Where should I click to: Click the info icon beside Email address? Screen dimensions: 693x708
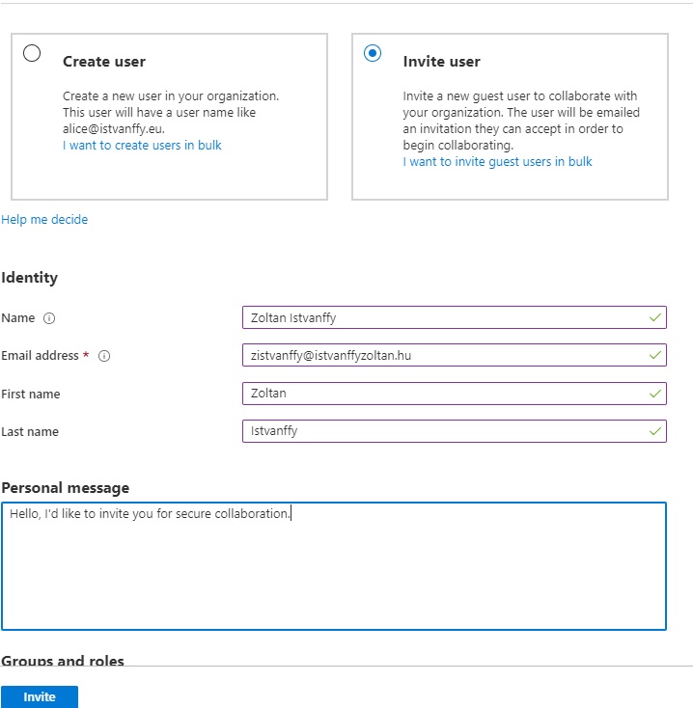[x=104, y=356]
